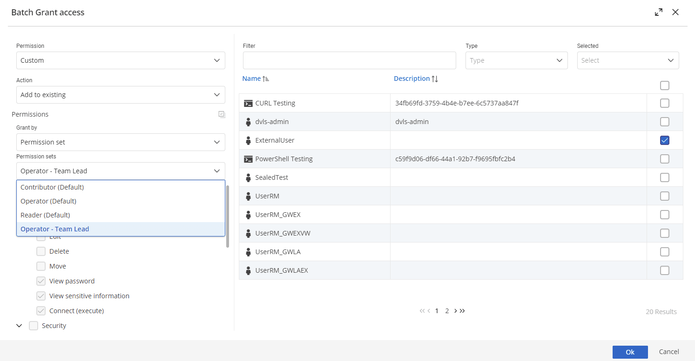
Task: Select Reader (Default) from the permission sets list
Action: pos(45,215)
